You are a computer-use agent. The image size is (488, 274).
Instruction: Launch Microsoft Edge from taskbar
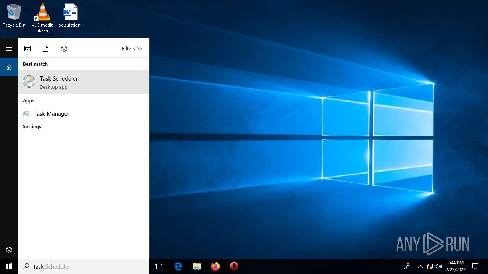[x=178, y=266]
